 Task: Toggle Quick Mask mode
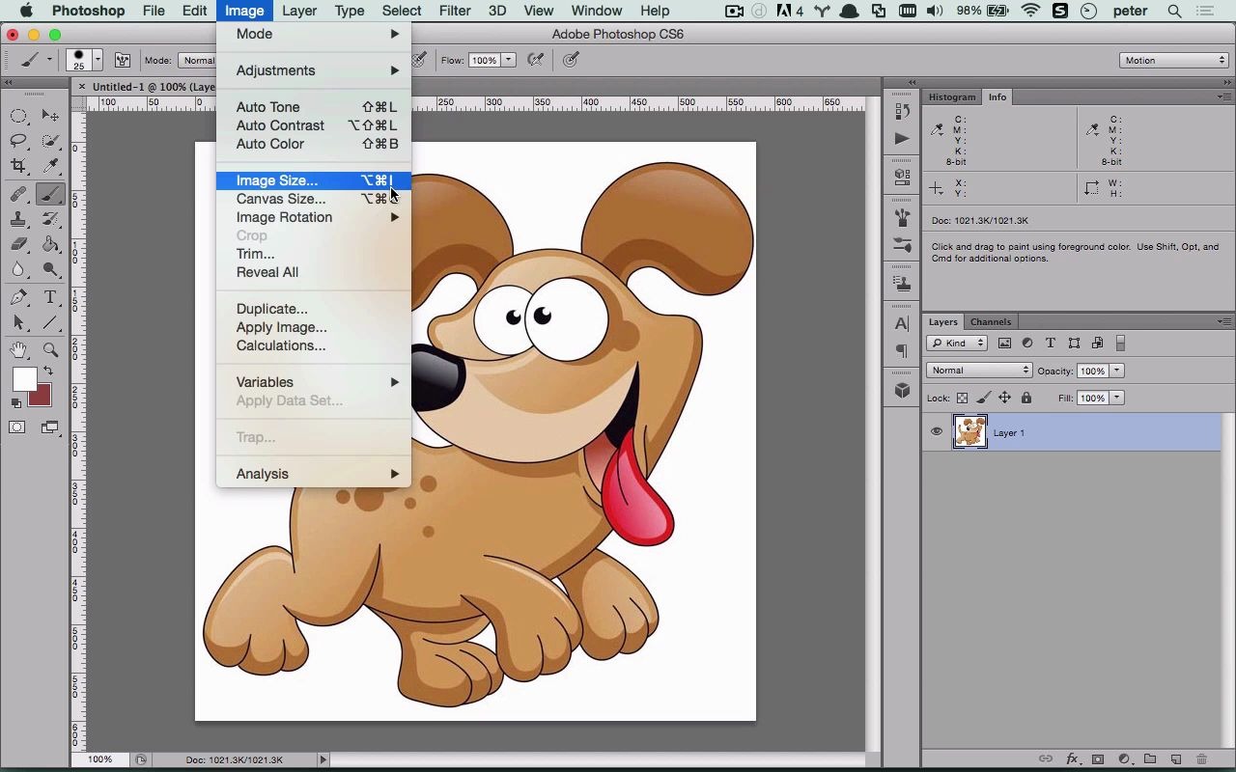pyautogui.click(x=17, y=427)
